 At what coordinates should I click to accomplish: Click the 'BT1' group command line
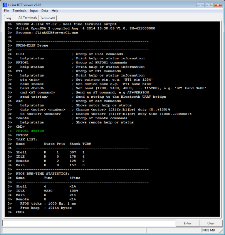(68, 71)
